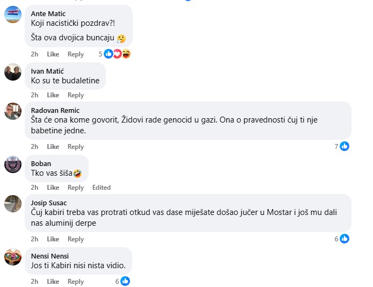Reply to Nensi Nensi's comment
Viewport: 373px width, 287px height.
click(x=76, y=282)
